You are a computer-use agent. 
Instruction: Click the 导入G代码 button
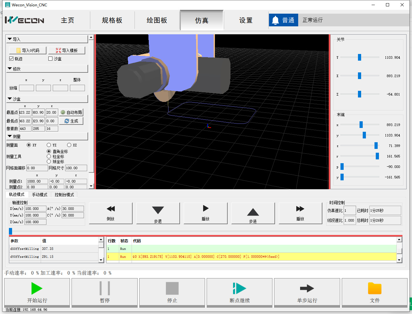click(28, 50)
